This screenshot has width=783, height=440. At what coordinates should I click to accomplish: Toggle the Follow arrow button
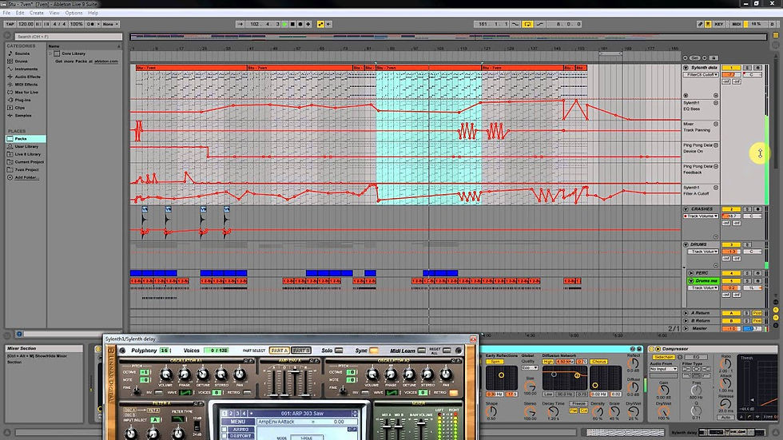tap(240, 24)
